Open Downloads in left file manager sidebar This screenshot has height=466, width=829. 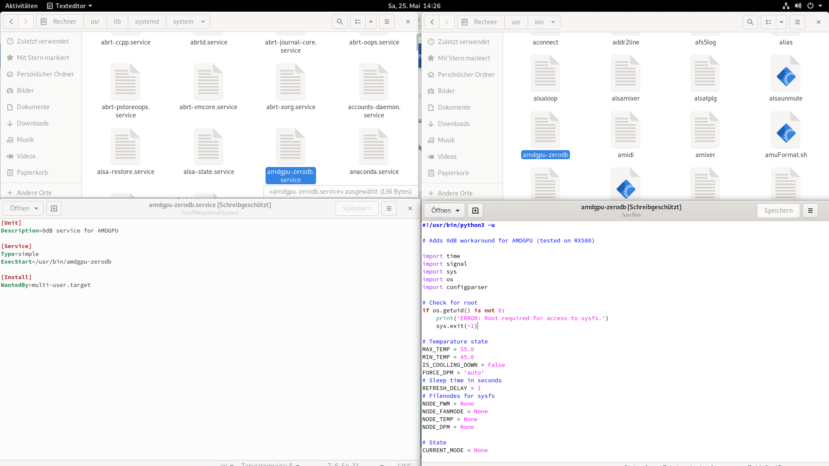click(33, 123)
